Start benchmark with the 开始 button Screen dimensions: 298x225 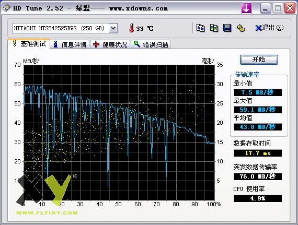259,60
